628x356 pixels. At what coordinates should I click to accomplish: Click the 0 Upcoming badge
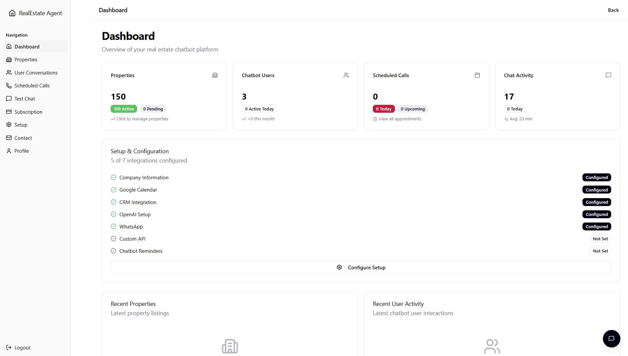[413, 109]
